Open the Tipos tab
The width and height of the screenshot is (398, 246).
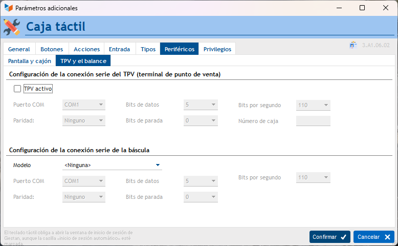point(148,49)
